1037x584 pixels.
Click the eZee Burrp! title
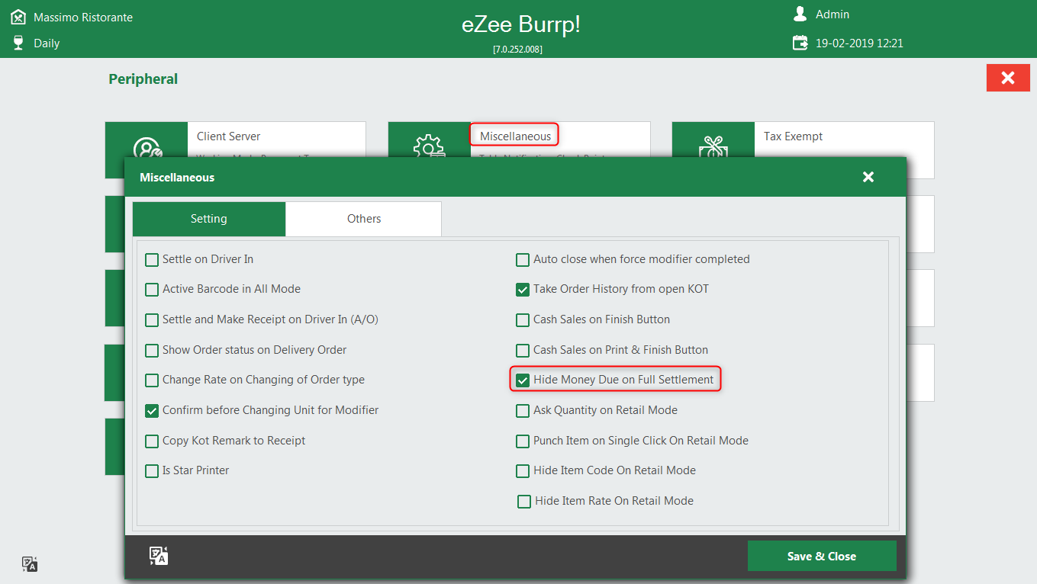521,24
